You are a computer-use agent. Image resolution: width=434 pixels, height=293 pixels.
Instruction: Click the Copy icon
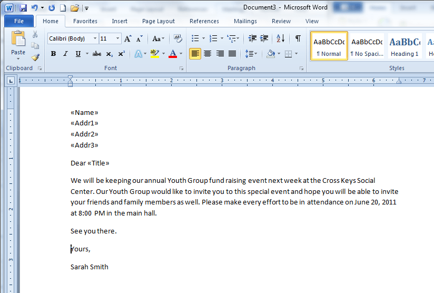coord(35,45)
